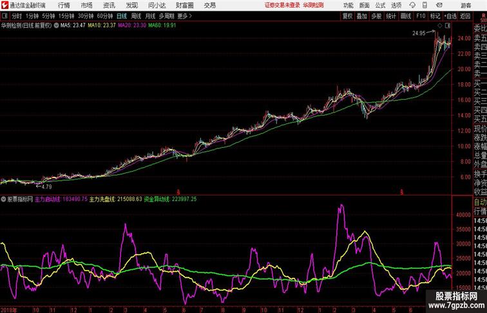Toggle right panel icon above price axis
Screen dimensions: 487x313
pyautogui.click(x=448, y=26)
